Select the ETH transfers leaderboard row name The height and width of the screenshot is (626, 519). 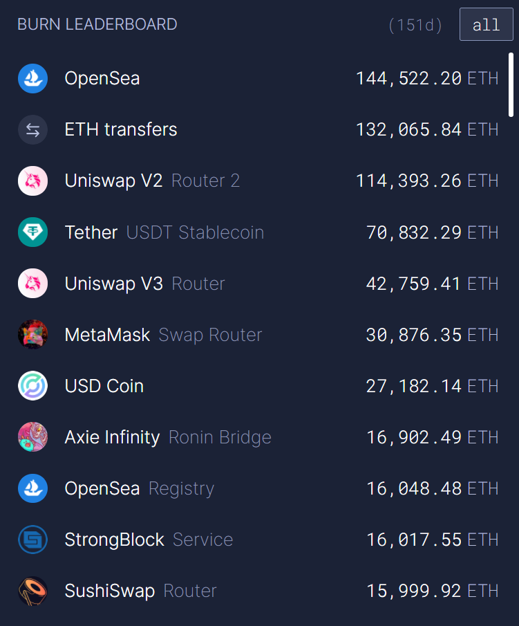121,130
